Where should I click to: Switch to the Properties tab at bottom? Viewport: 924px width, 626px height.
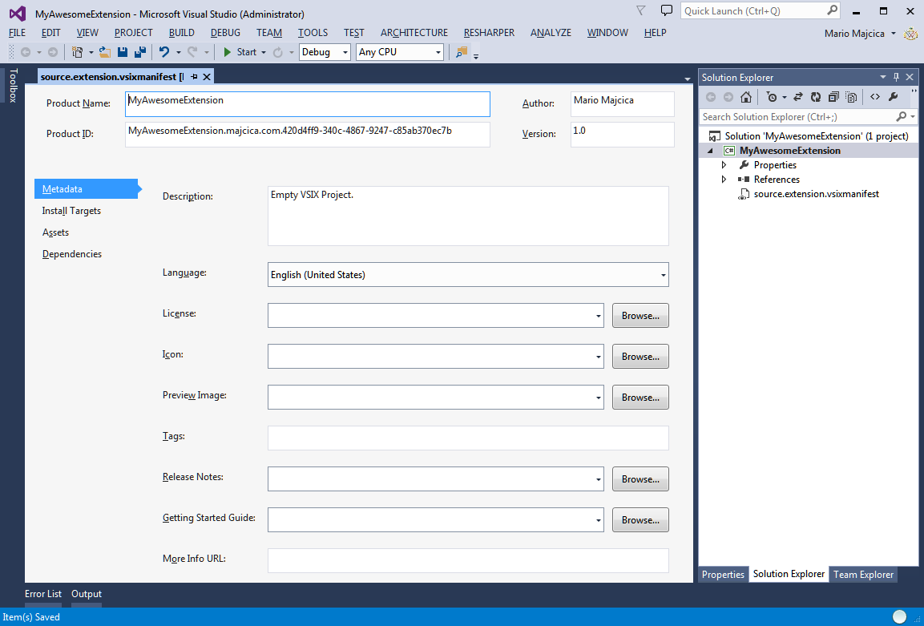723,574
